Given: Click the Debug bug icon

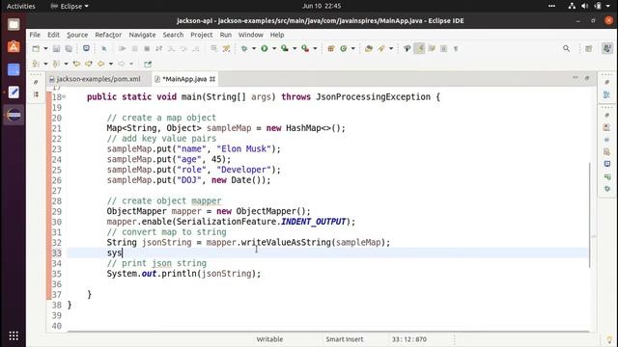Looking at the screenshot, I should pos(244,48).
